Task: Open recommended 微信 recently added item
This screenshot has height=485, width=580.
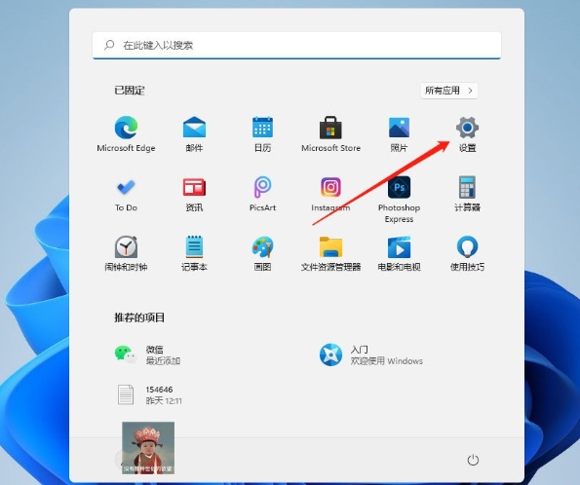Action: (148, 354)
